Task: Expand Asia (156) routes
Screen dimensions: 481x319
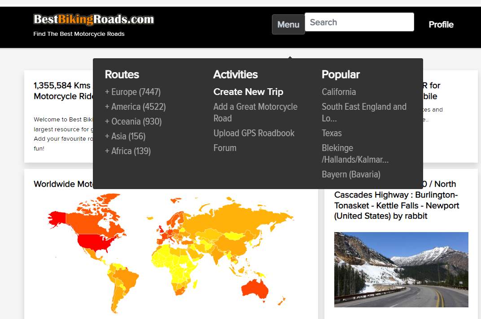Action: (125, 136)
